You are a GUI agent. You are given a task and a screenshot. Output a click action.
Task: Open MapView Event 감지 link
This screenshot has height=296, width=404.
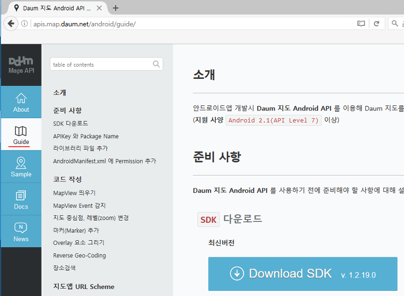point(80,206)
